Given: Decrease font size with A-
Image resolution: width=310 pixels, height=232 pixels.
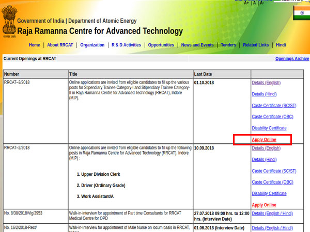Looking at the screenshot, I should click(x=262, y=3).
